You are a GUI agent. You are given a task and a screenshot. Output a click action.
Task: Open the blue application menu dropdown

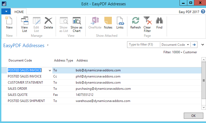[6, 11]
